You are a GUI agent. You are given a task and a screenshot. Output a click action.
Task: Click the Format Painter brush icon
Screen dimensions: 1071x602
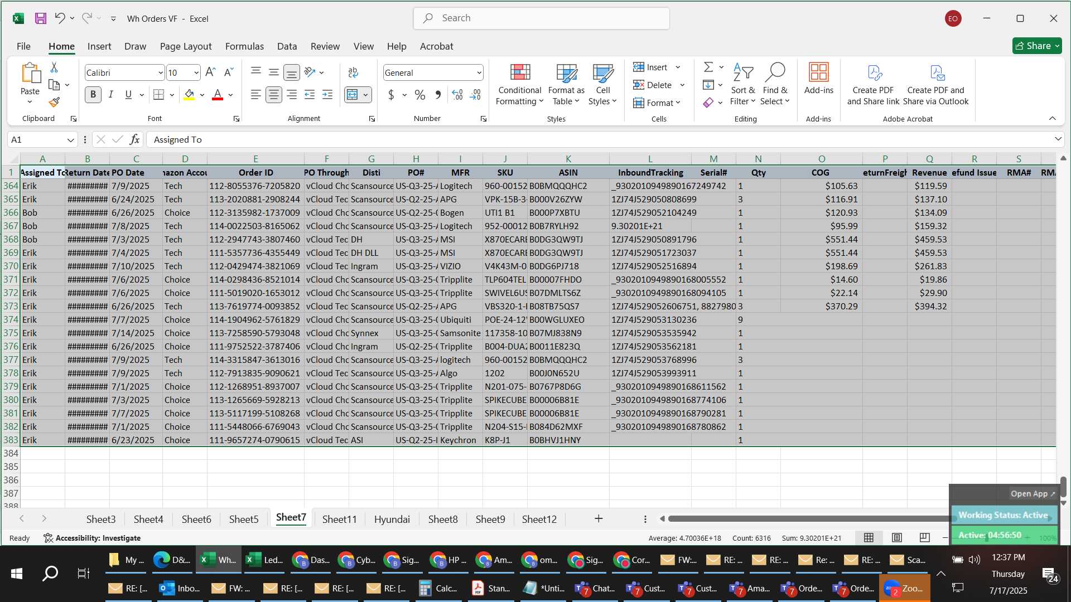[54, 102]
